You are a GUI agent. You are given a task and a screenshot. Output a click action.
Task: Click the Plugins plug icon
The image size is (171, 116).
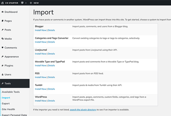point(3,65)
